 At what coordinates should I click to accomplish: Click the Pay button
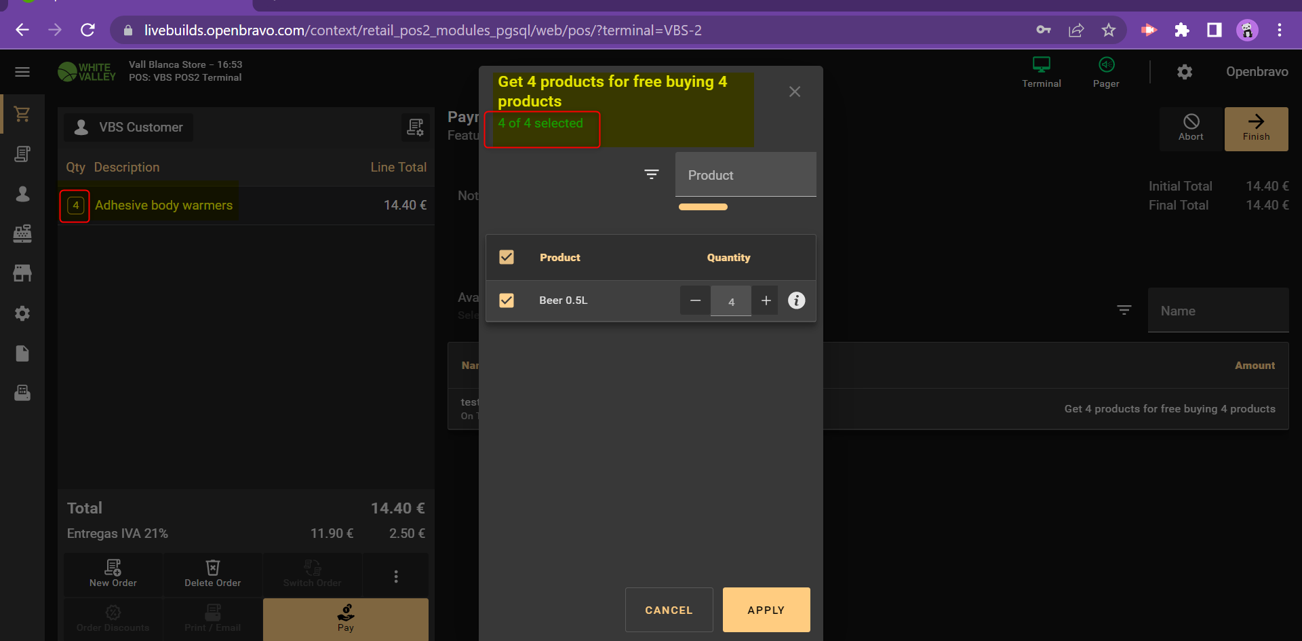346,619
